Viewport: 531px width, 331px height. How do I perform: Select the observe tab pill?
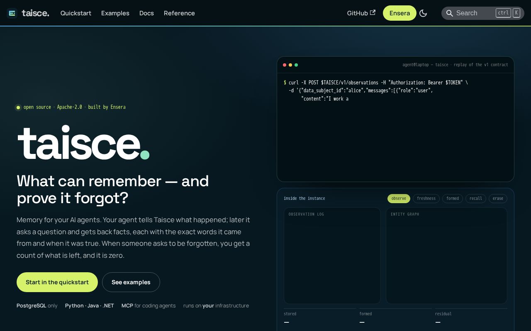(x=399, y=199)
